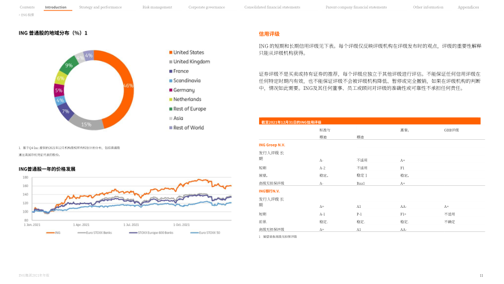Open Consolidated financial statements tab

click(272, 7)
